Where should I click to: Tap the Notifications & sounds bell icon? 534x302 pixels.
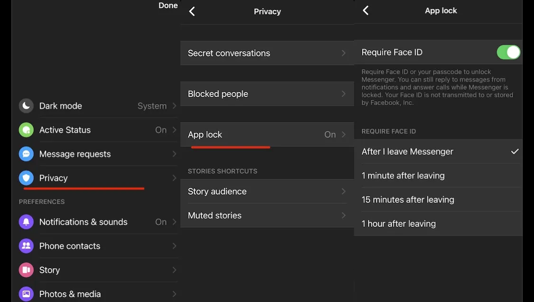(26, 222)
